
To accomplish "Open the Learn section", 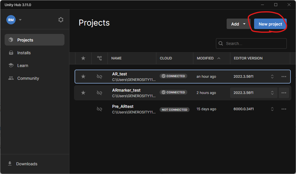I will point(23,66).
